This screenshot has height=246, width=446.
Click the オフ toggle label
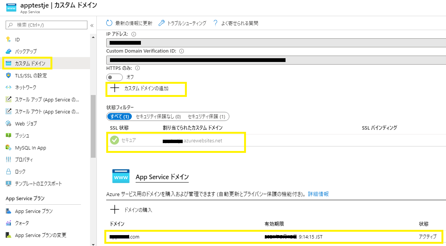[130, 77]
